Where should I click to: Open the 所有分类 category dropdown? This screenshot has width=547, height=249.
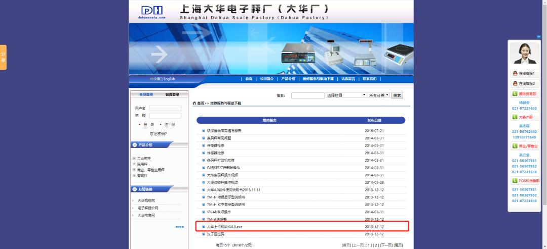tap(378, 95)
